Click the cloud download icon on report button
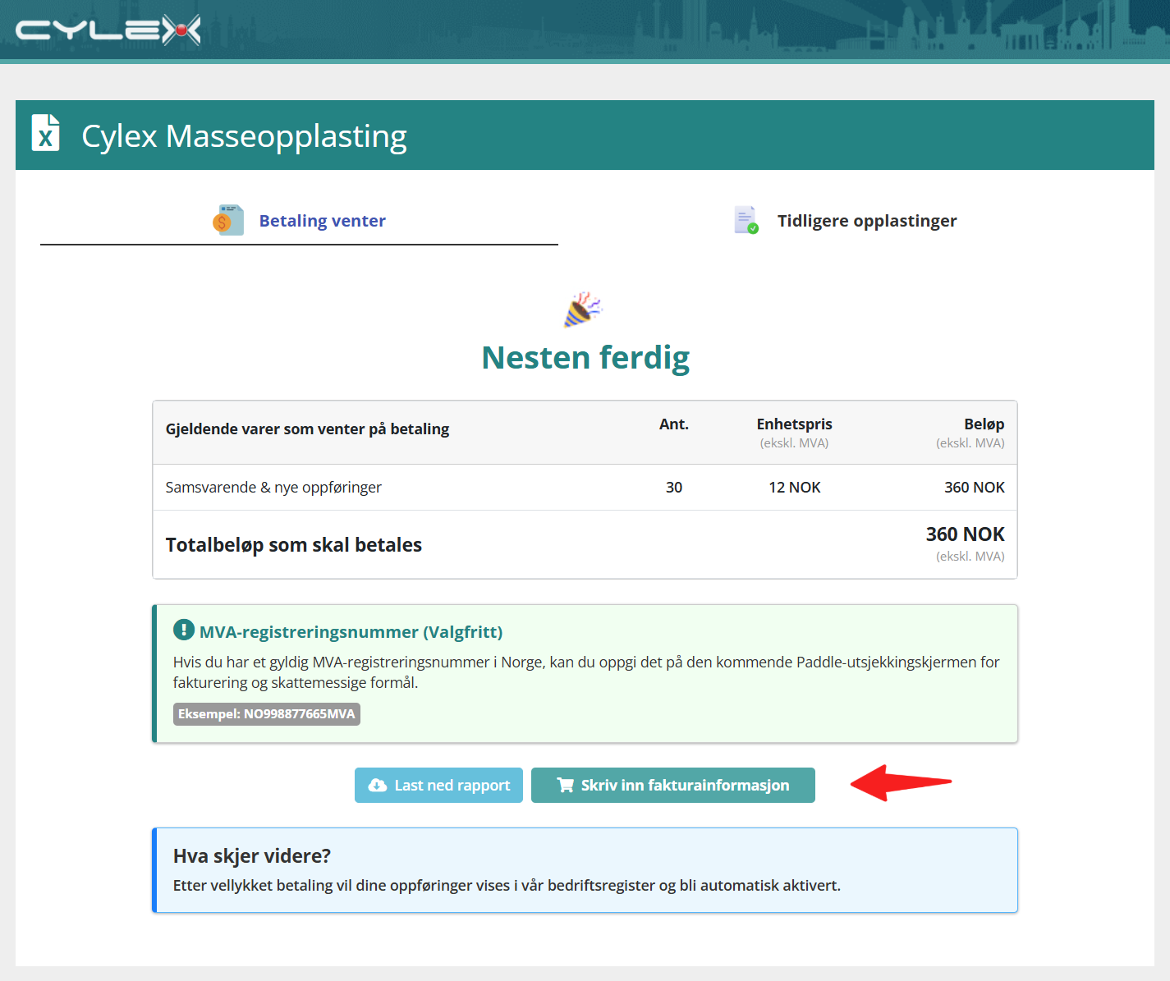Image resolution: width=1170 pixels, height=981 pixels. click(378, 786)
